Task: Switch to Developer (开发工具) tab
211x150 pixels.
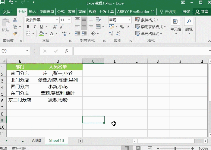Action: point(107,12)
